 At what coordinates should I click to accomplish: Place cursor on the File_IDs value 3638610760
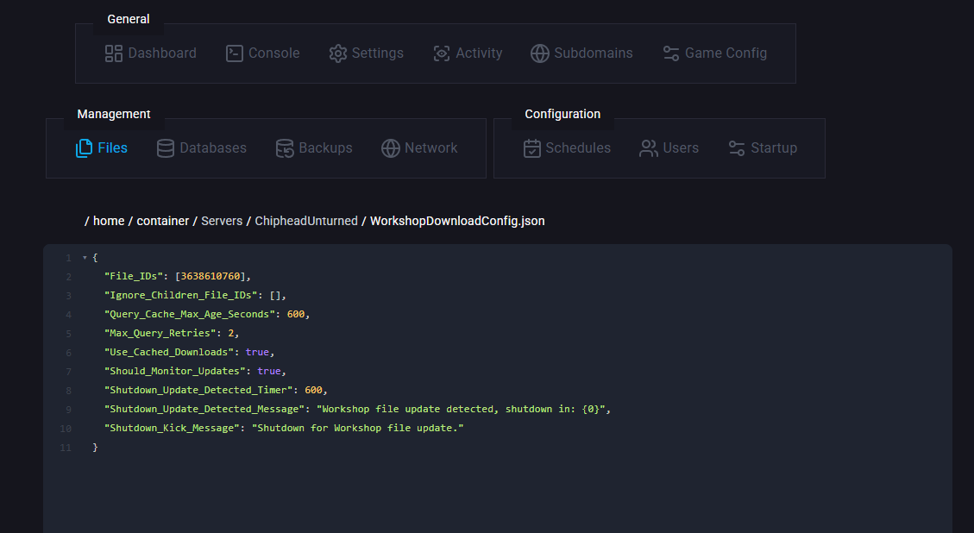[x=211, y=276]
